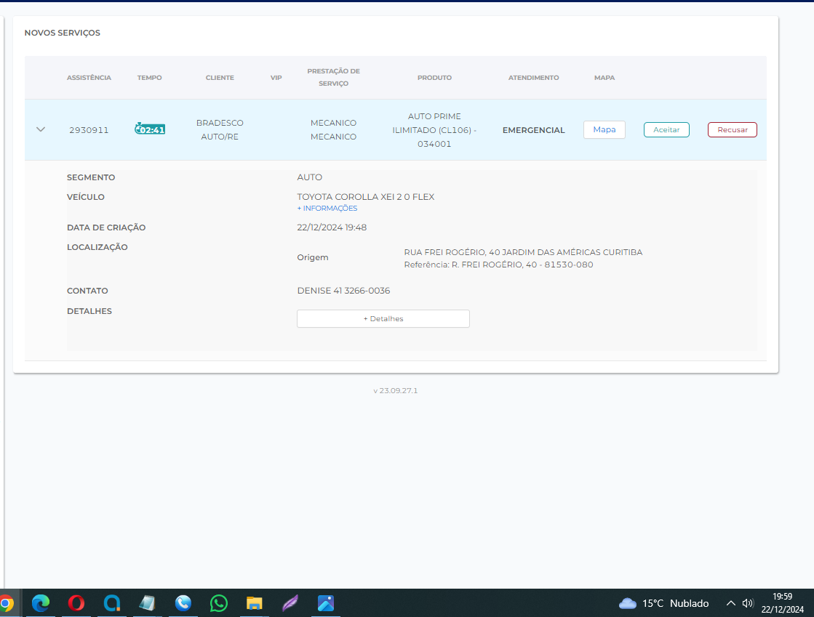Open the volume speaker control
This screenshot has width=814, height=617.
click(748, 603)
